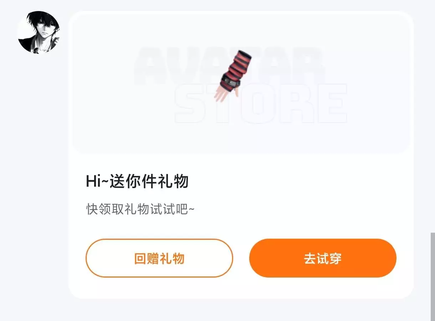Tap the 快领取礼物试试吧~ subtitle
This screenshot has height=321, width=435.
tap(140, 209)
